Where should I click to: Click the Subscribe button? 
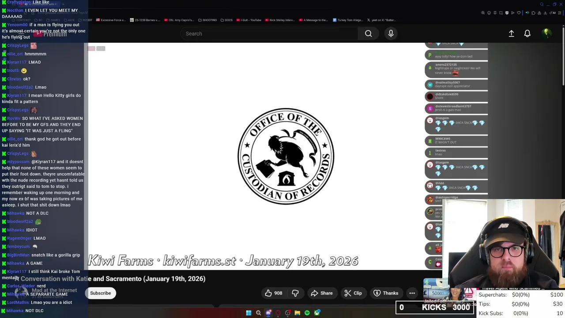click(x=101, y=293)
